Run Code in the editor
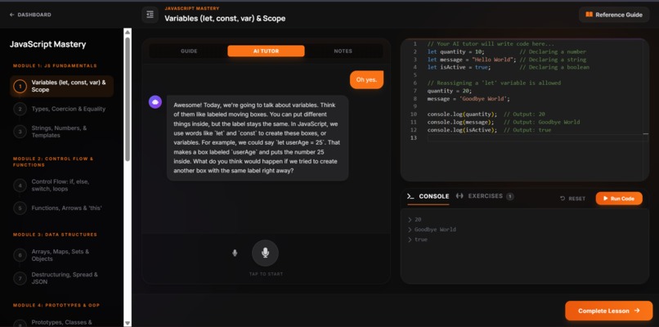 click(x=619, y=199)
